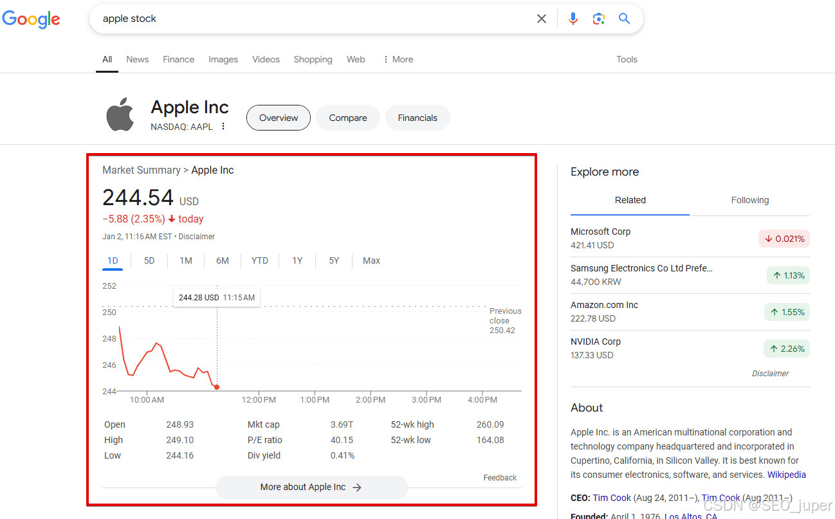Image resolution: width=835 pixels, height=519 pixels.
Task: Expand the More search filters menu
Action: [398, 59]
